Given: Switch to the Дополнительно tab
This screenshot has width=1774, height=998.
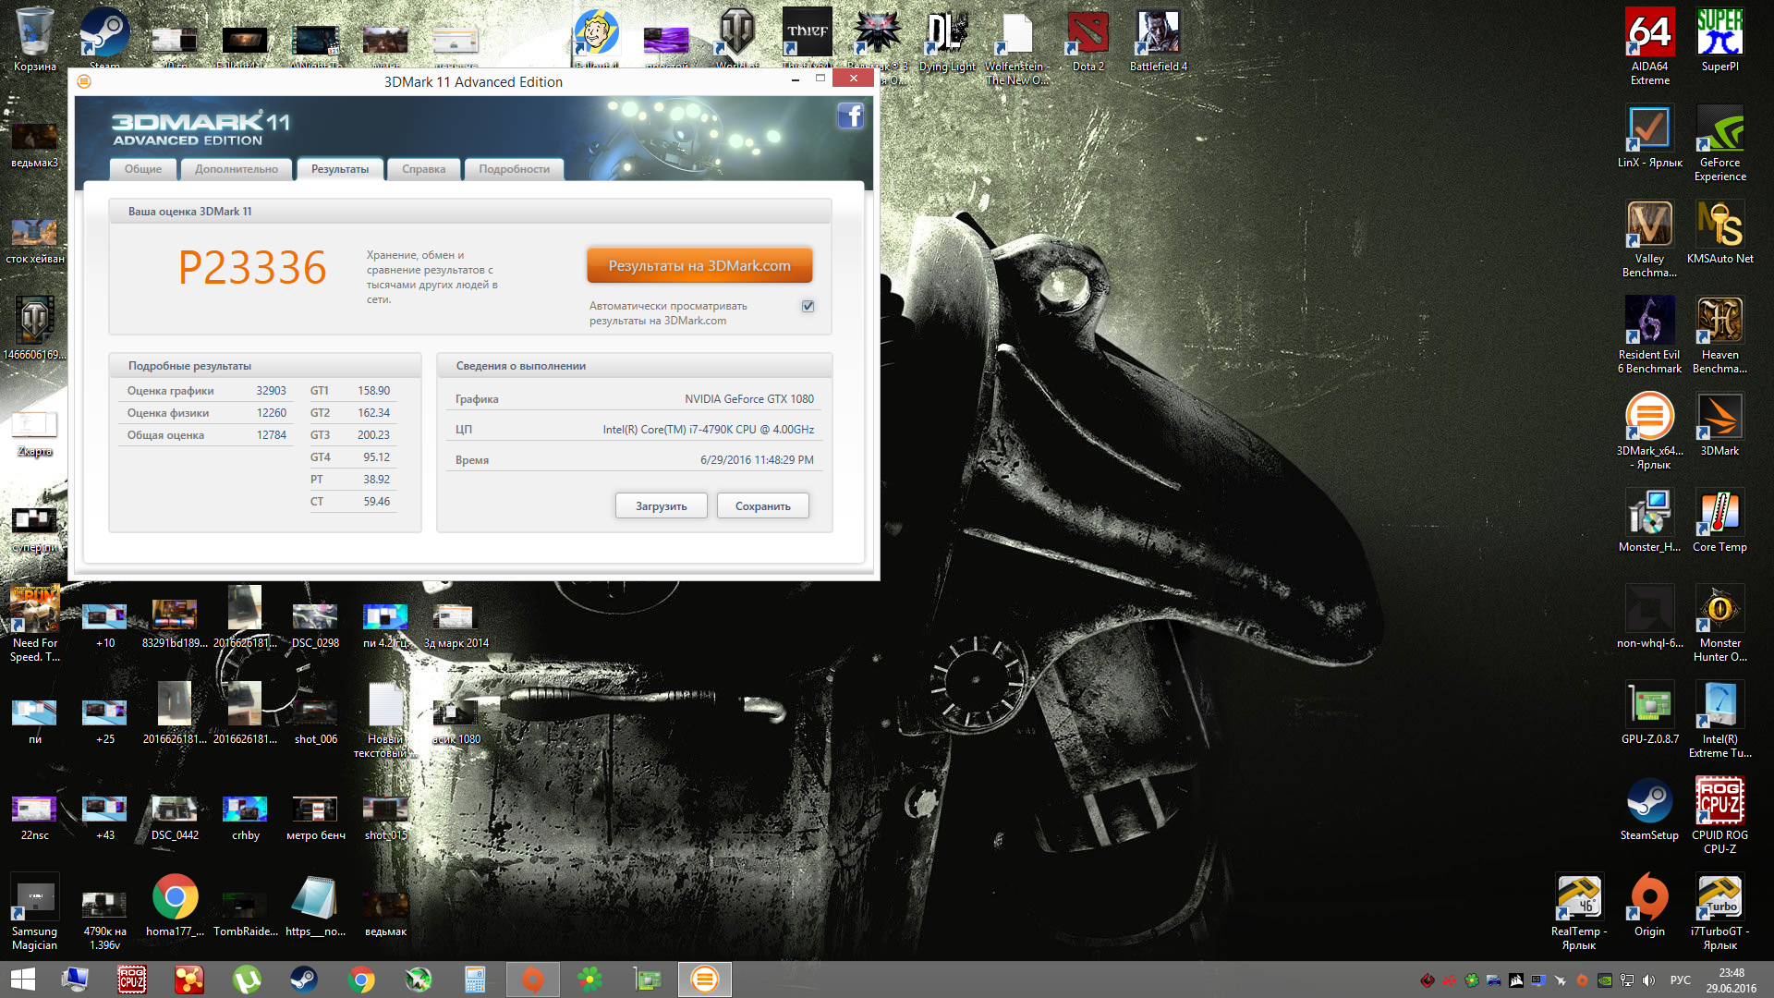Looking at the screenshot, I should (x=237, y=169).
